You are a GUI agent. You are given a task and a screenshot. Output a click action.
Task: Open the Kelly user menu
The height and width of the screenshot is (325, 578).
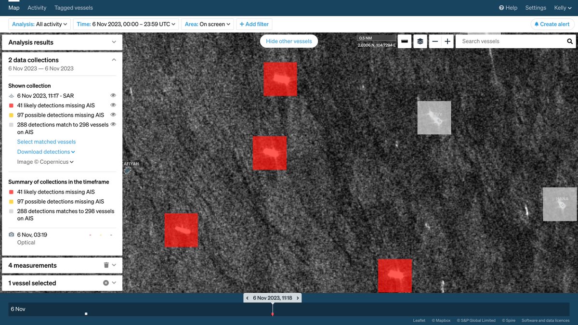tap(563, 8)
